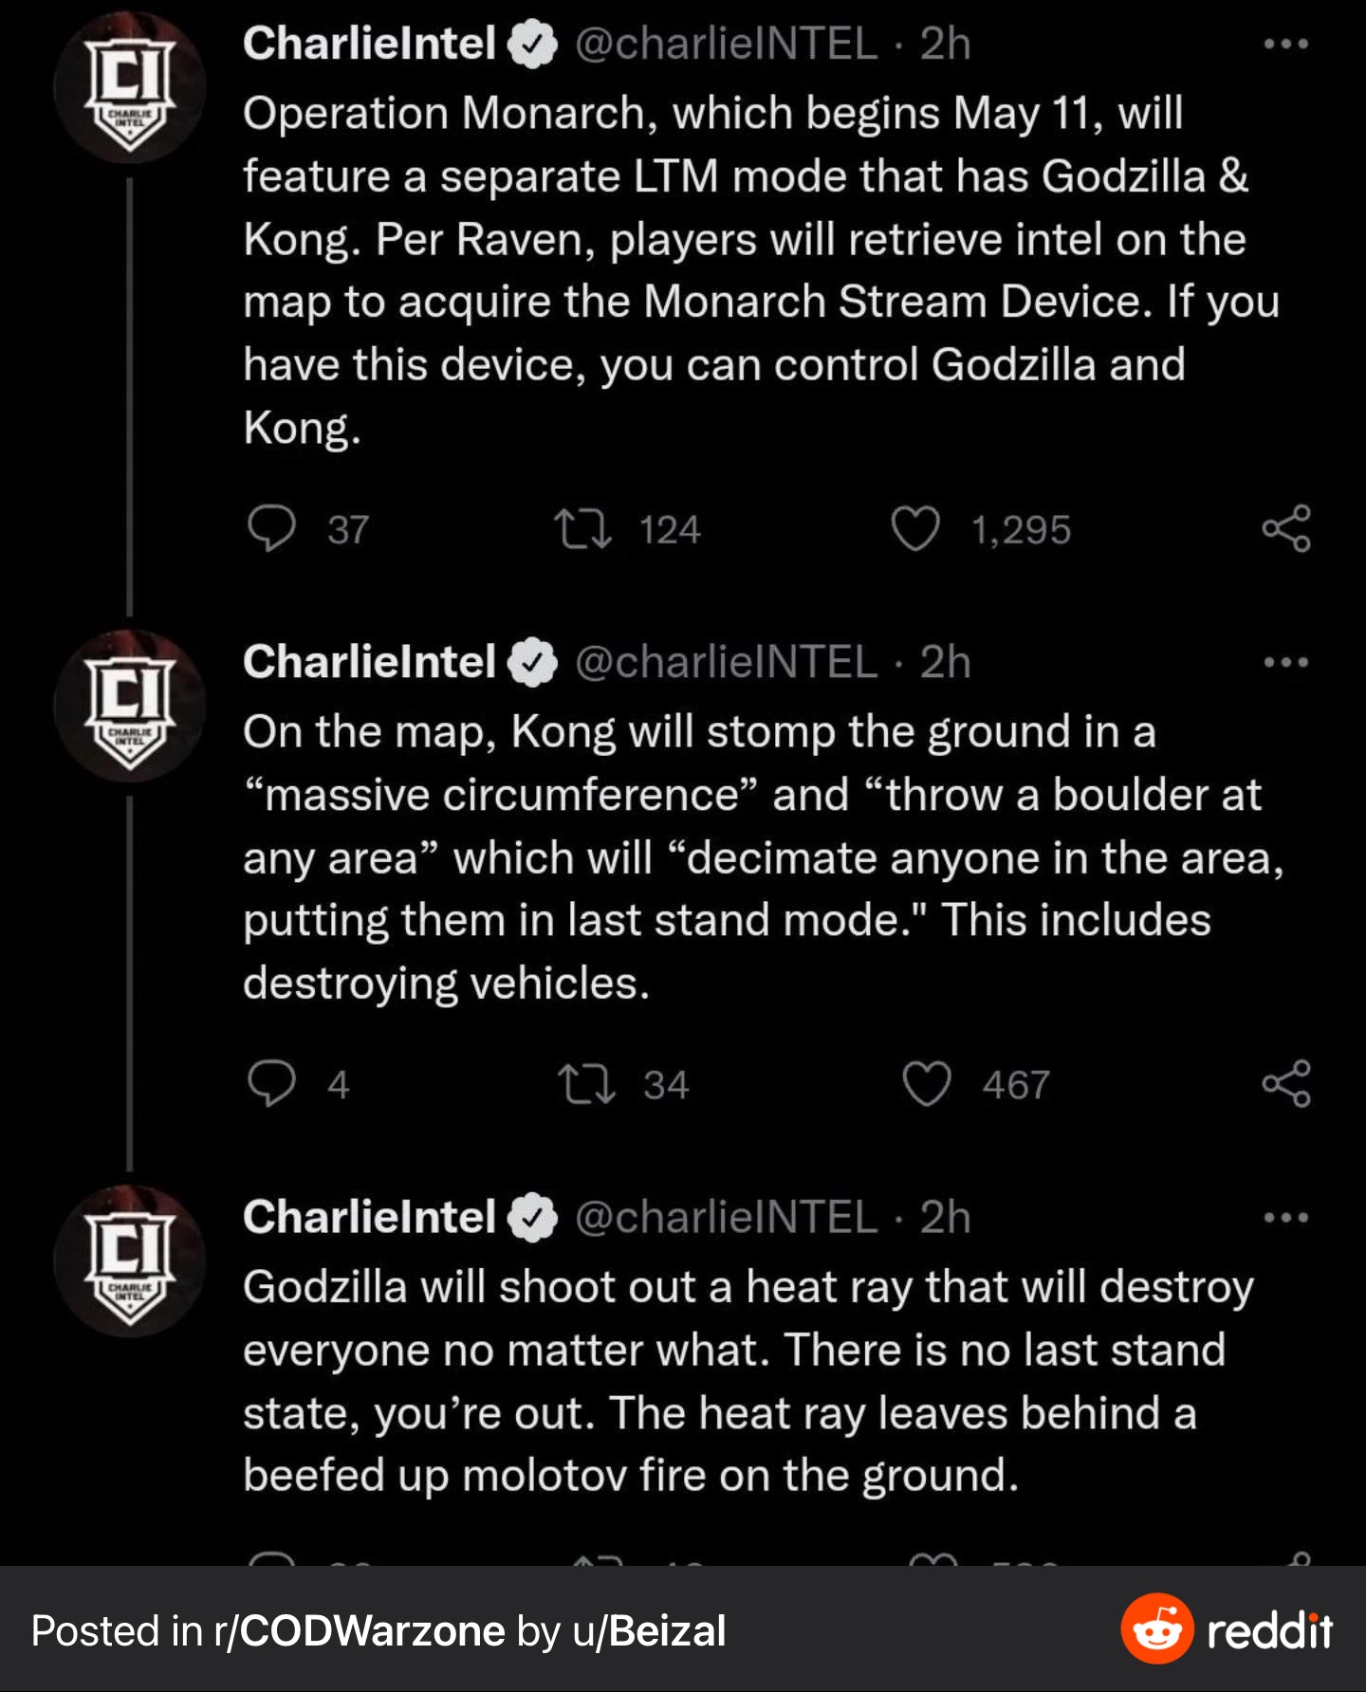The width and height of the screenshot is (1366, 1692).
Task: Visit the u/Beizal user profile
Action: point(650,1631)
